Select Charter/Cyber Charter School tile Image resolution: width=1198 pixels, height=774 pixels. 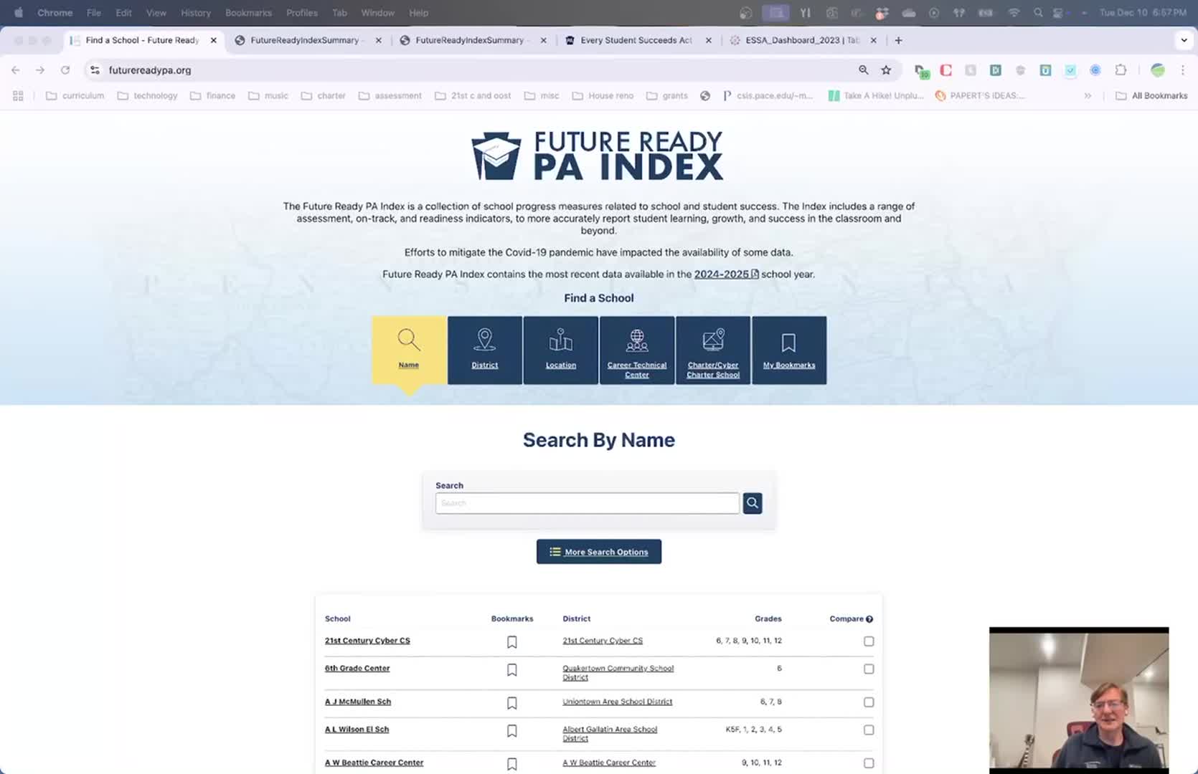[x=712, y=350]
